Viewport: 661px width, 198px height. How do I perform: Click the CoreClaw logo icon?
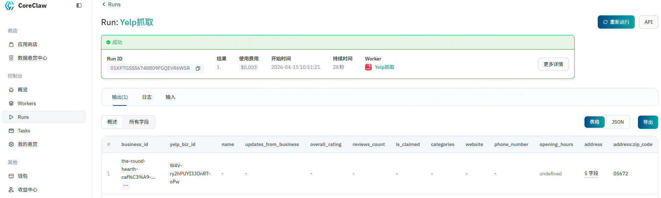[10, 6]
